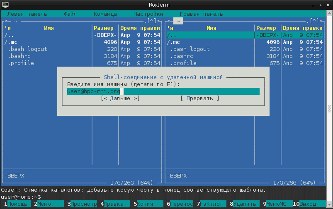333x209 pixels.
Task: Sort right panel by Размер column header
Action: pyautogui.click(x=266, y=28)
